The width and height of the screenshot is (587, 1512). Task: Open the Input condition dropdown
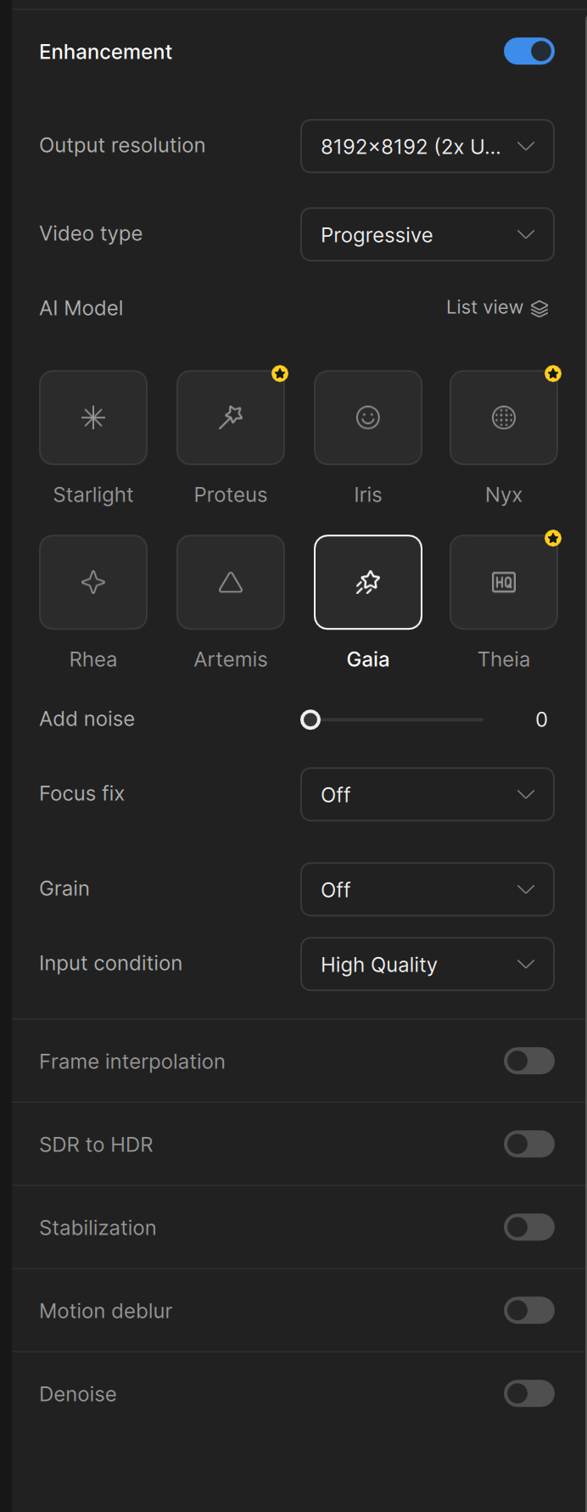[x=428, y=964]
